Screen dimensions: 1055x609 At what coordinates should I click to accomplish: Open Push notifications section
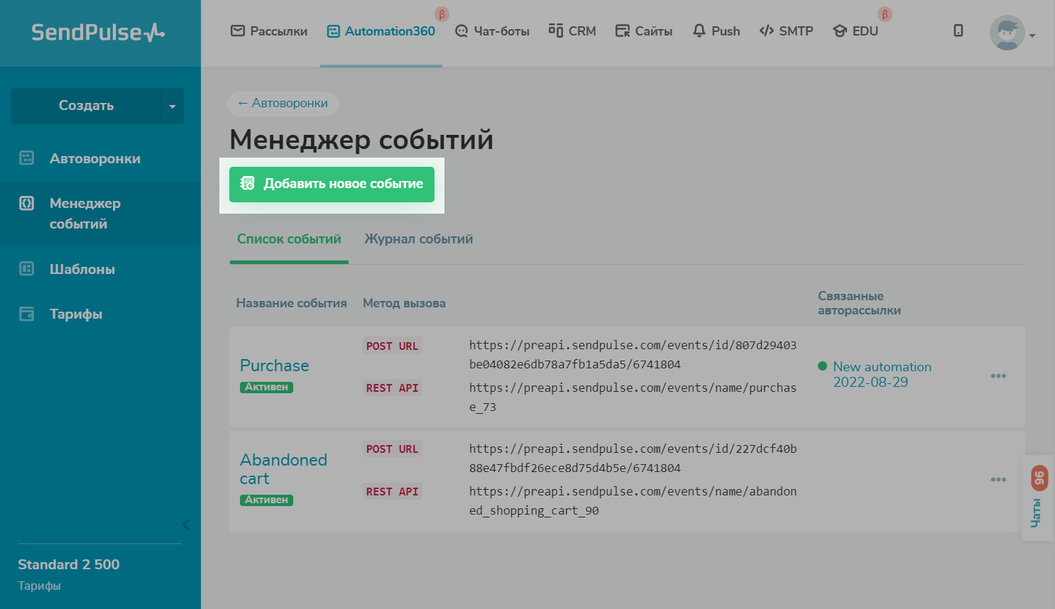(x=716, y=31)
